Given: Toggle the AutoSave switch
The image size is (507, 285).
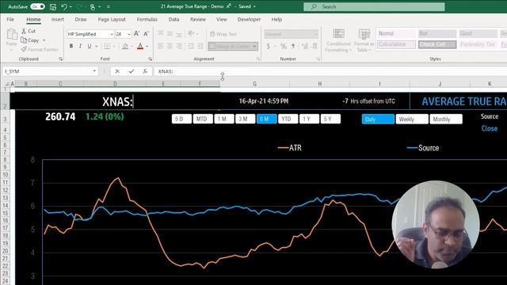Looking at the screenshot, I should 37,6.
